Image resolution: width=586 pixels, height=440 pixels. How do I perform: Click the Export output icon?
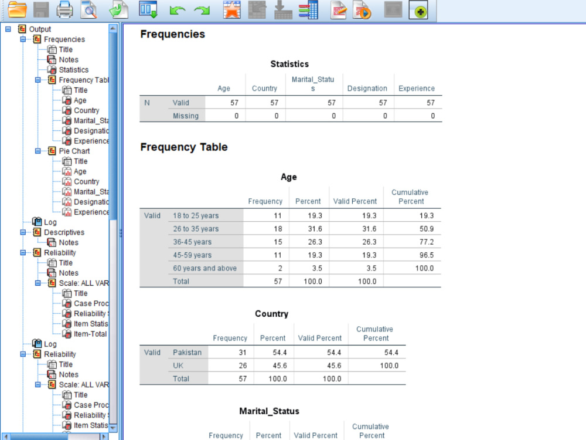tap(118, 10)
